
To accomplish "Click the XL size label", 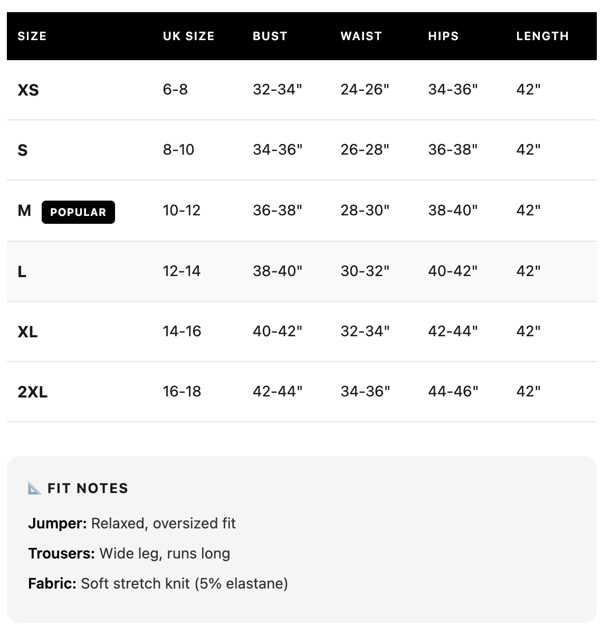I will pos(27,332).
